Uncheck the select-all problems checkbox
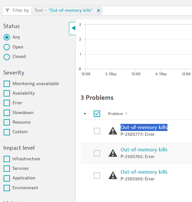The height and width of the screenshot is (202, 192). pyautogui.click(x=97, y=114)
